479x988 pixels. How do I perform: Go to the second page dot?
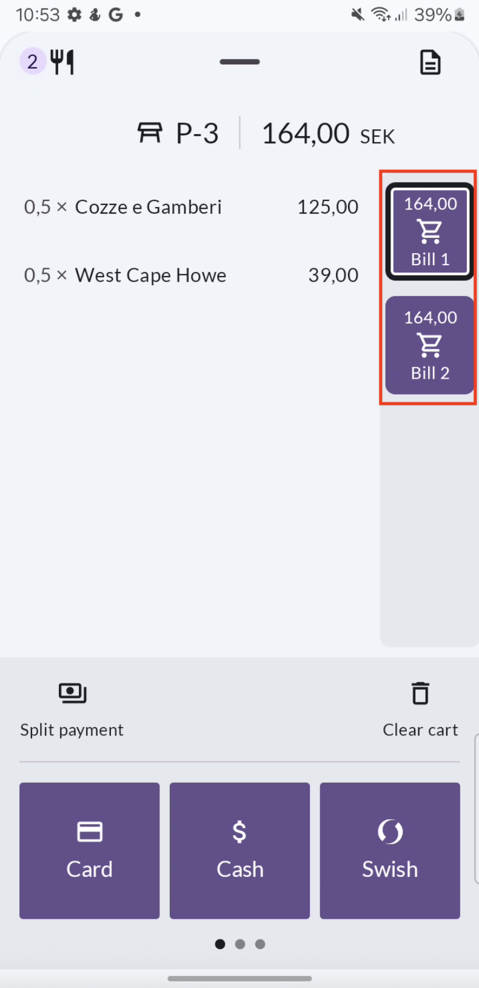click(x=240, y=944)
